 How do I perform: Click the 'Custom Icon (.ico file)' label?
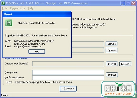pyautogui.click(x=17, y=64)
